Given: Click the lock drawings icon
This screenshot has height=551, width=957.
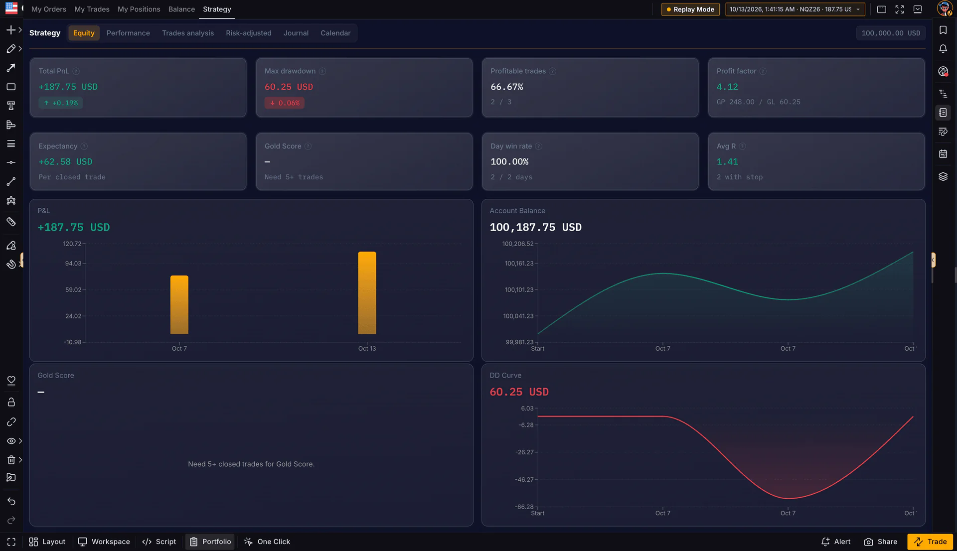Looking at the screenshot, I should coord(11,402).
